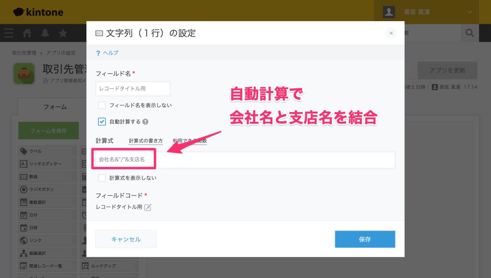Open favorites star icon
This screenshot has height=278, width=491.
(63, 33)
